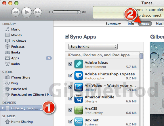Image resolution: width=164 pixels, height=126 pixels.
Task: Click the Play button
Action: pyautogui.click(x=26, y=12)
